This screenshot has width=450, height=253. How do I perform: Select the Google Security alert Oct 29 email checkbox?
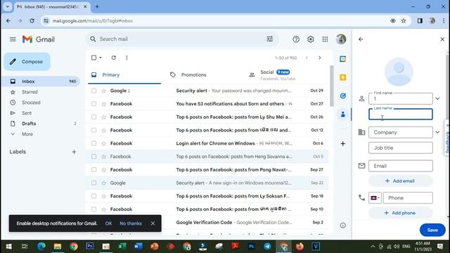tap(94, 91)
